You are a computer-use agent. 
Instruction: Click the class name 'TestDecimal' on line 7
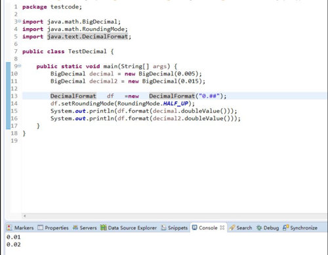point(87,51)
